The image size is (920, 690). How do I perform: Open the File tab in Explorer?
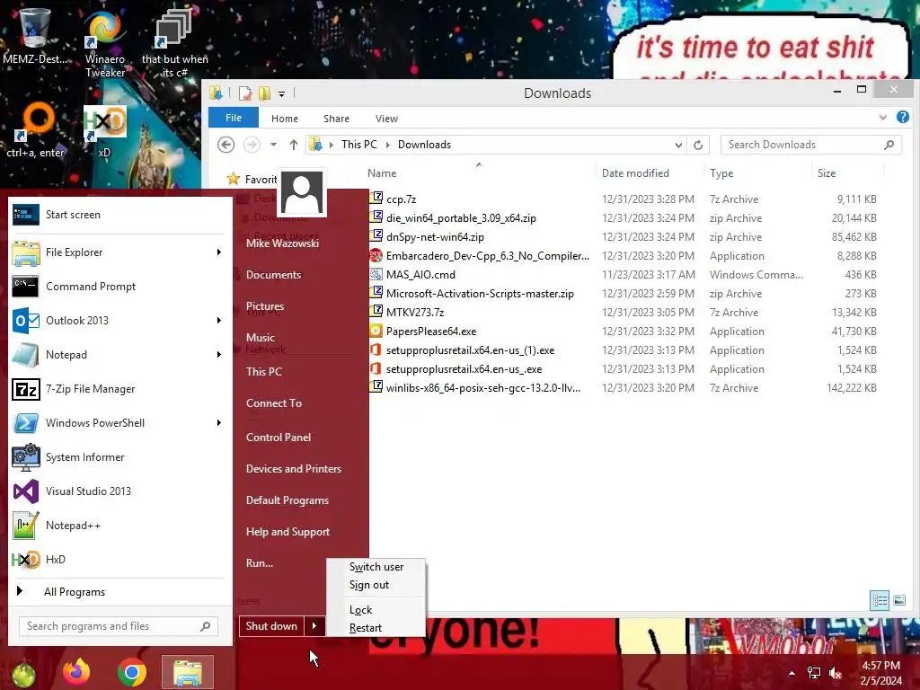(234, 118)
